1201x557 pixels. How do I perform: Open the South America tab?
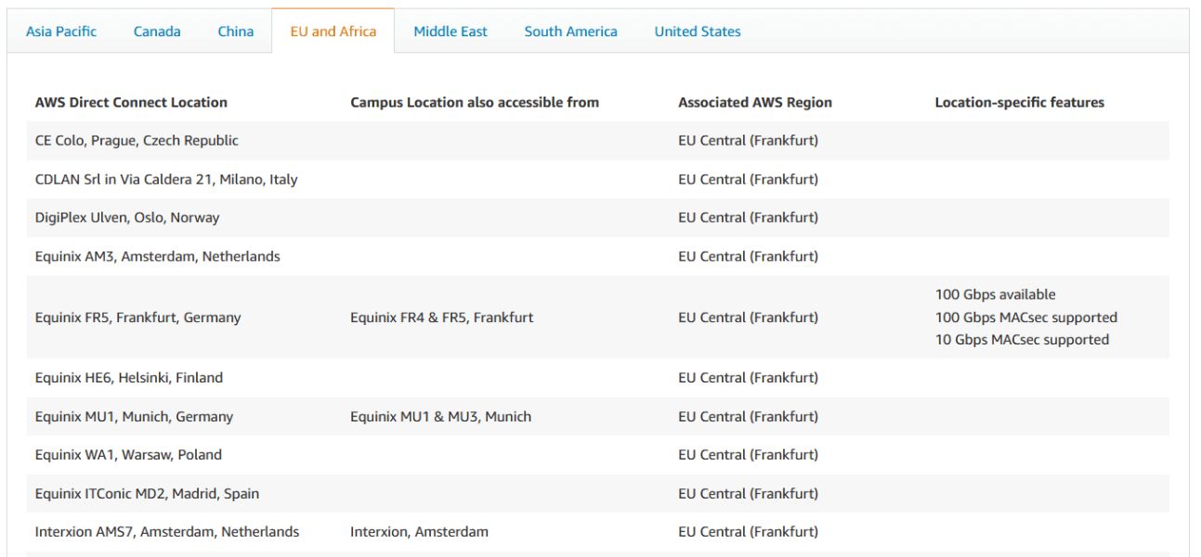tap(571, 31)
